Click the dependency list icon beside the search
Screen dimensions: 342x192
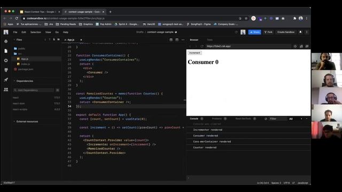point(58,90)
